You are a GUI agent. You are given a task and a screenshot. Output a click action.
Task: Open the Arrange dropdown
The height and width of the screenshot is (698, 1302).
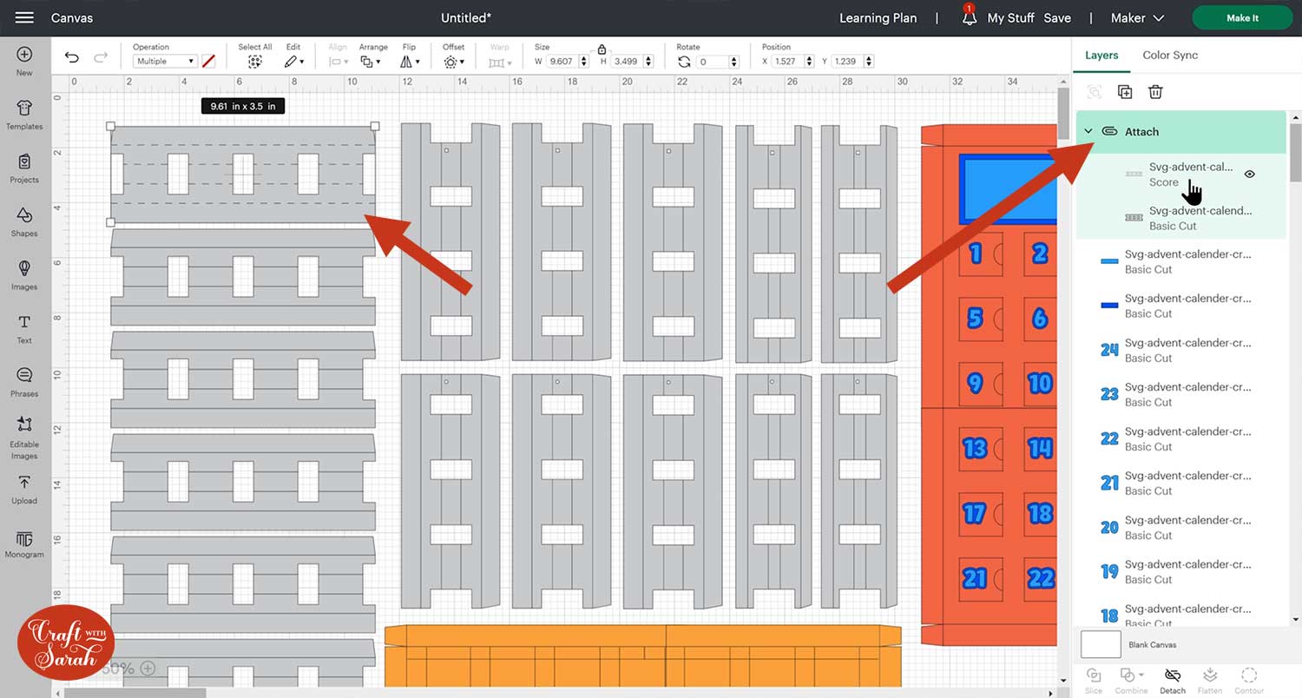tap(371, 62)
